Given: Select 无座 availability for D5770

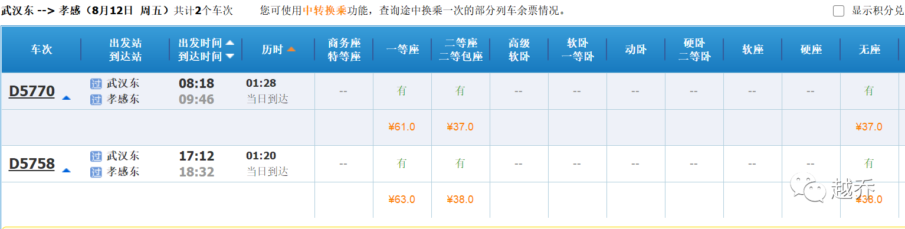Looking at the screenshot, I should pyautogui.click(x=869, y=91).
